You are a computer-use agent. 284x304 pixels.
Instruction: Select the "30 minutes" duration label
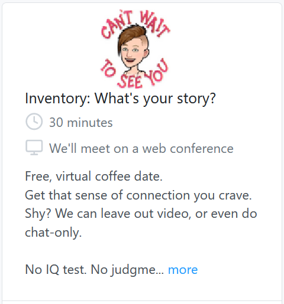pyautogui.click(x=81, y=122)
